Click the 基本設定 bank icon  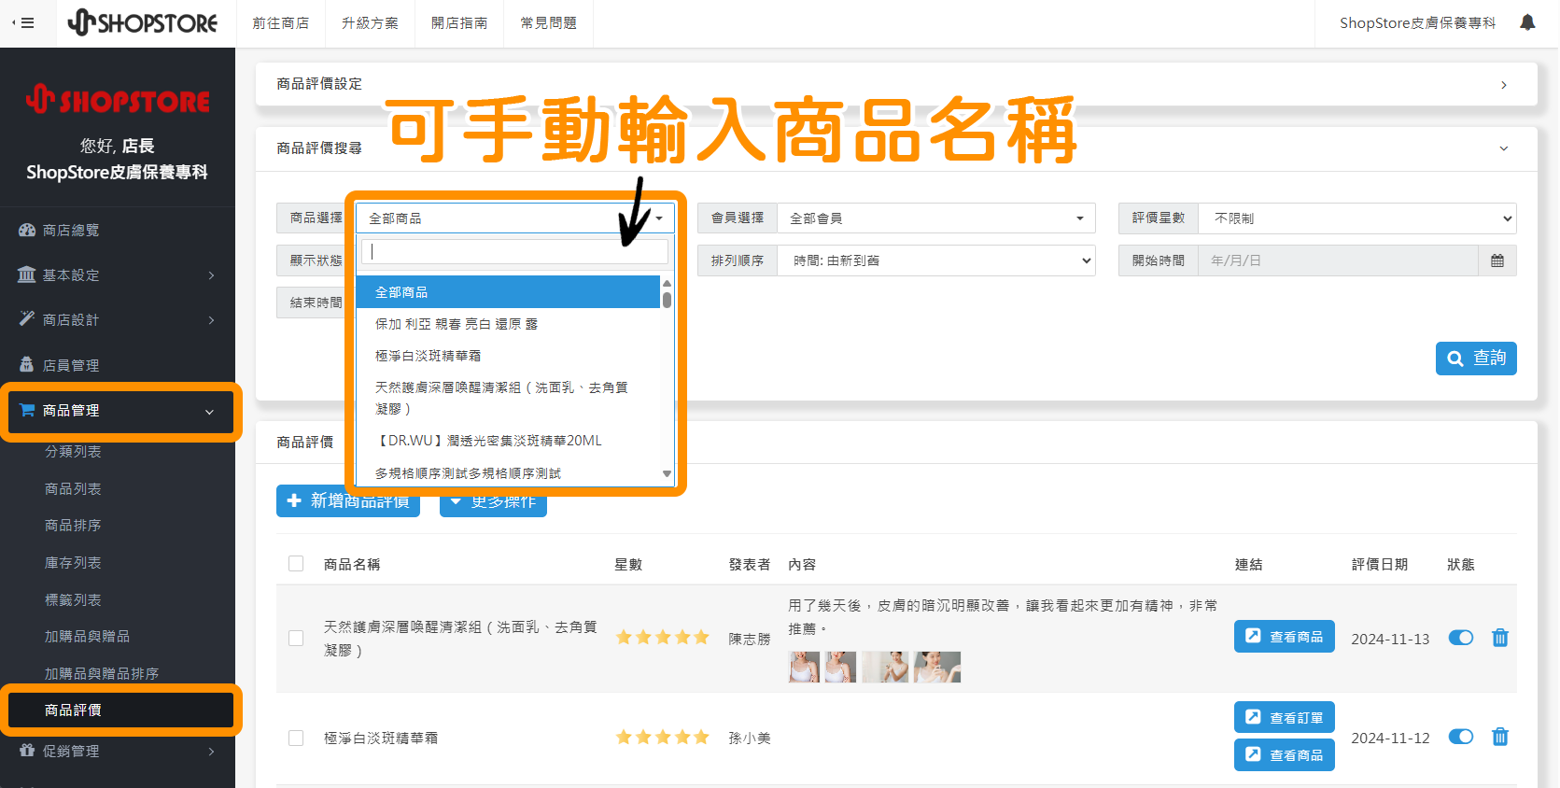pyautogui.click(x=27, y=274)
